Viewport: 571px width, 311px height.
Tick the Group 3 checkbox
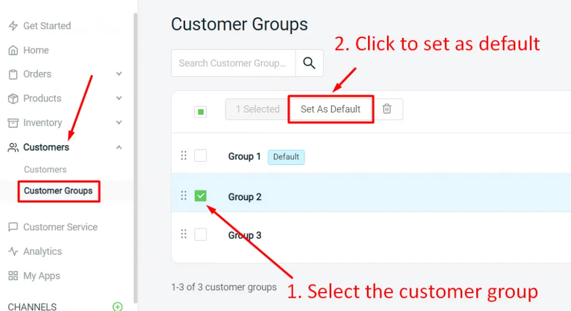(x=200, y=234)
